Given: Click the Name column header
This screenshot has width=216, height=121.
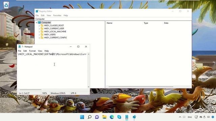Looking at the screenshot, I should coord(109,23).
